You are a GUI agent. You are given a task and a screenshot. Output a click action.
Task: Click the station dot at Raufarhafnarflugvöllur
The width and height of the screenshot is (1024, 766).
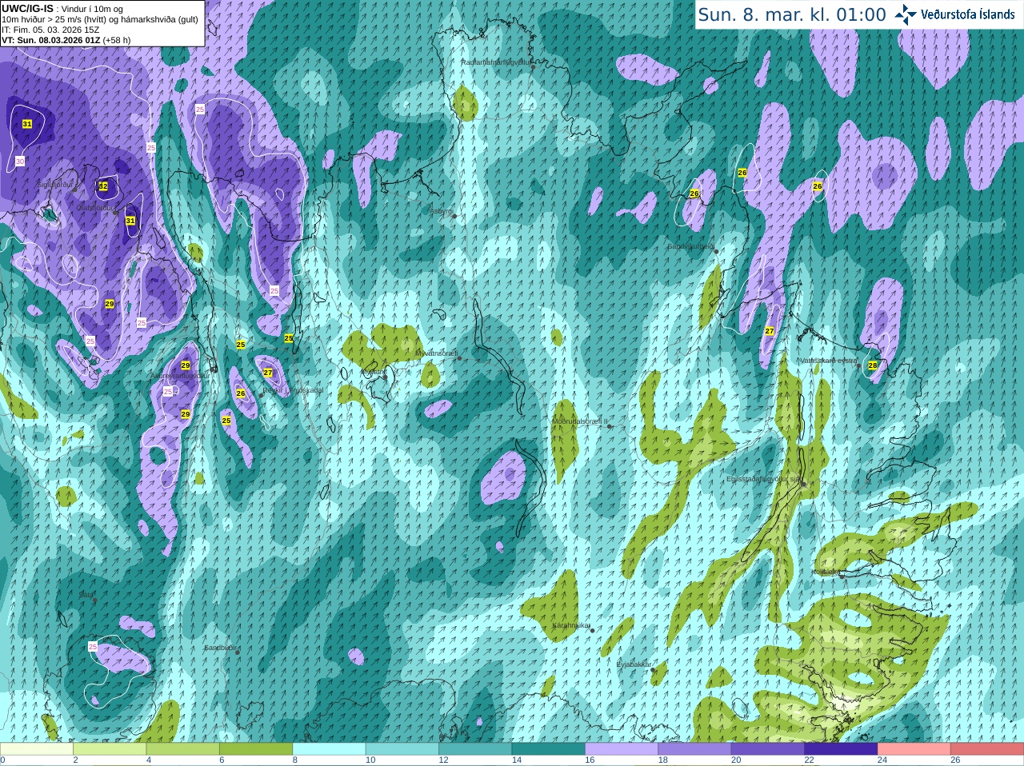tap(533, 67)
